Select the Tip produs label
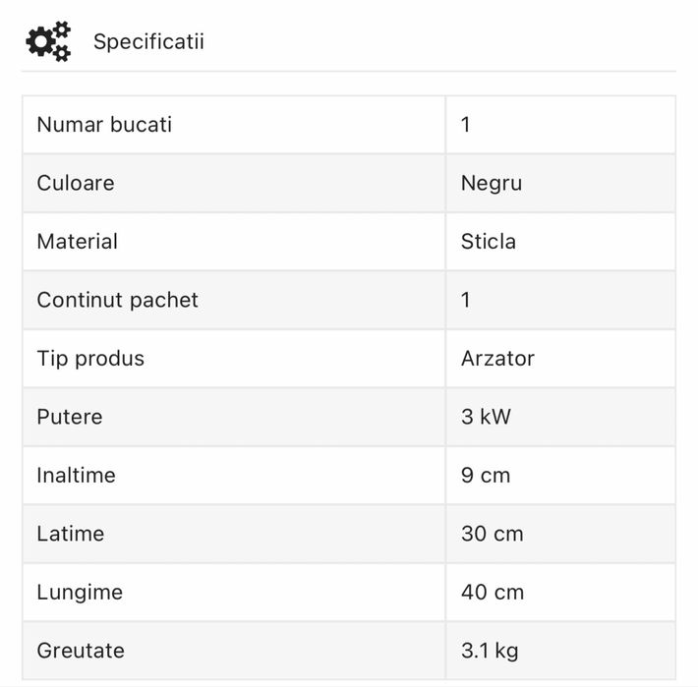698x687 pixels. tap(90, 358)
